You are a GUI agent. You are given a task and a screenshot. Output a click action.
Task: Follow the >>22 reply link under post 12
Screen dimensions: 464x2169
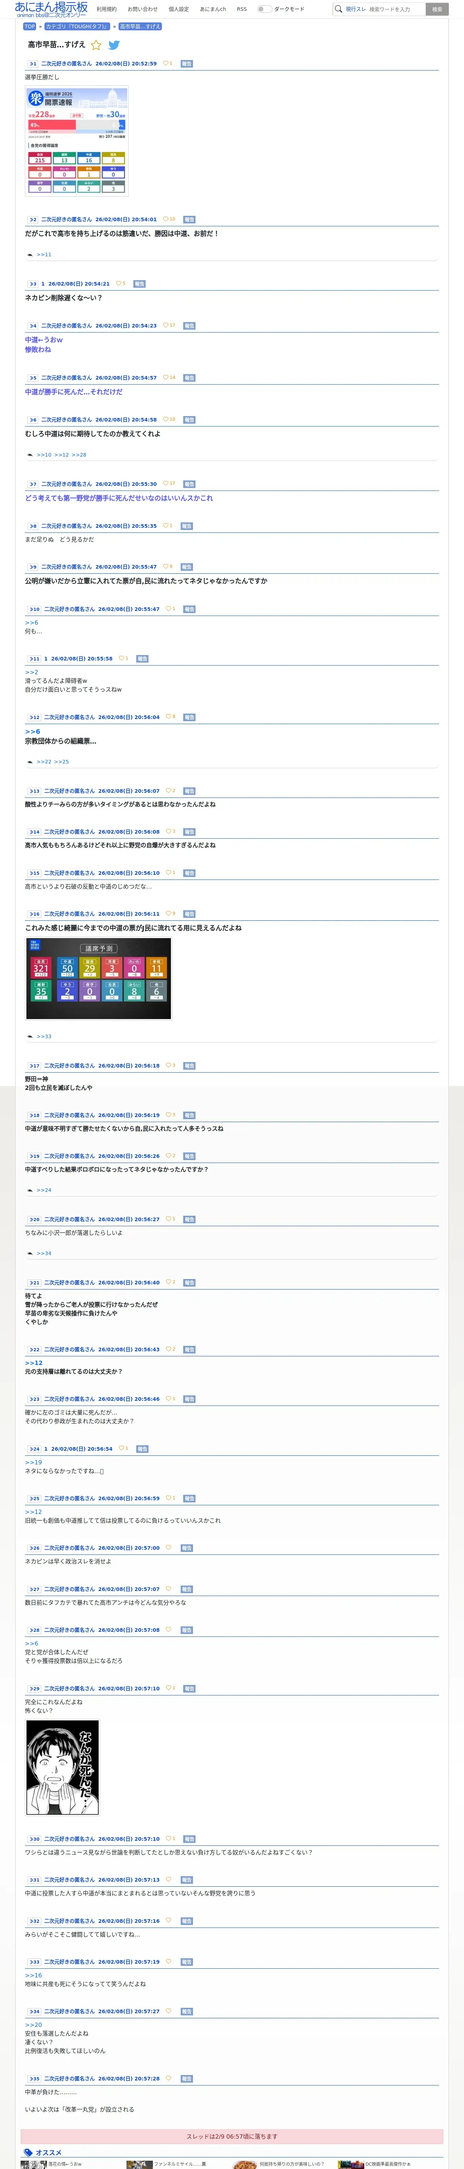pos(44,762)
